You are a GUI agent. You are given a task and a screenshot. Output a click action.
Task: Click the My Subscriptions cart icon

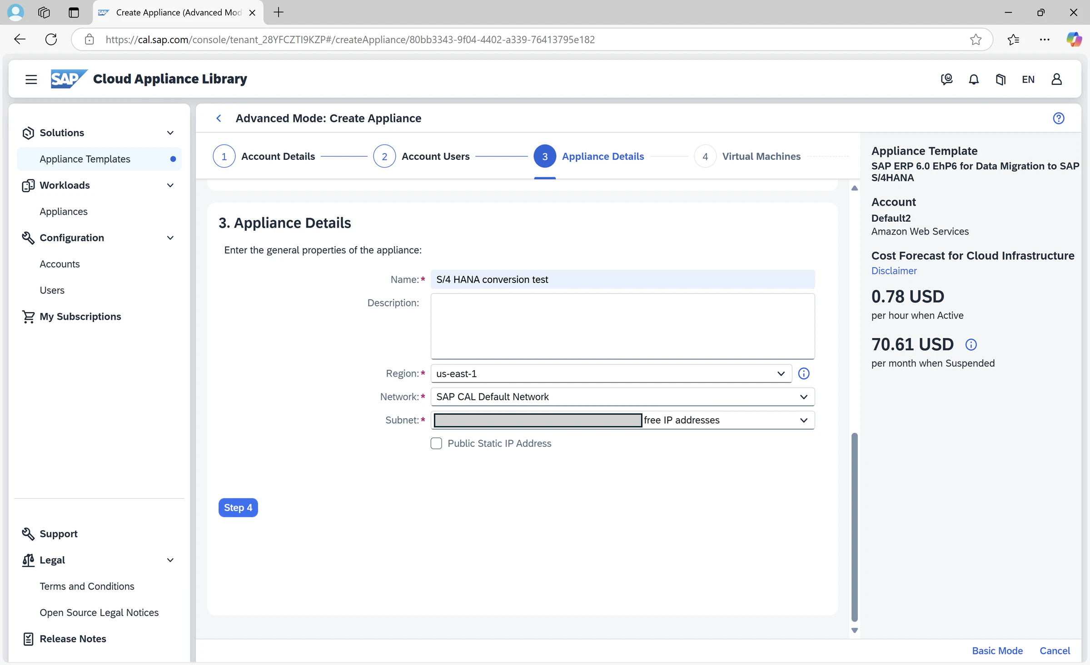click(28, 316)
